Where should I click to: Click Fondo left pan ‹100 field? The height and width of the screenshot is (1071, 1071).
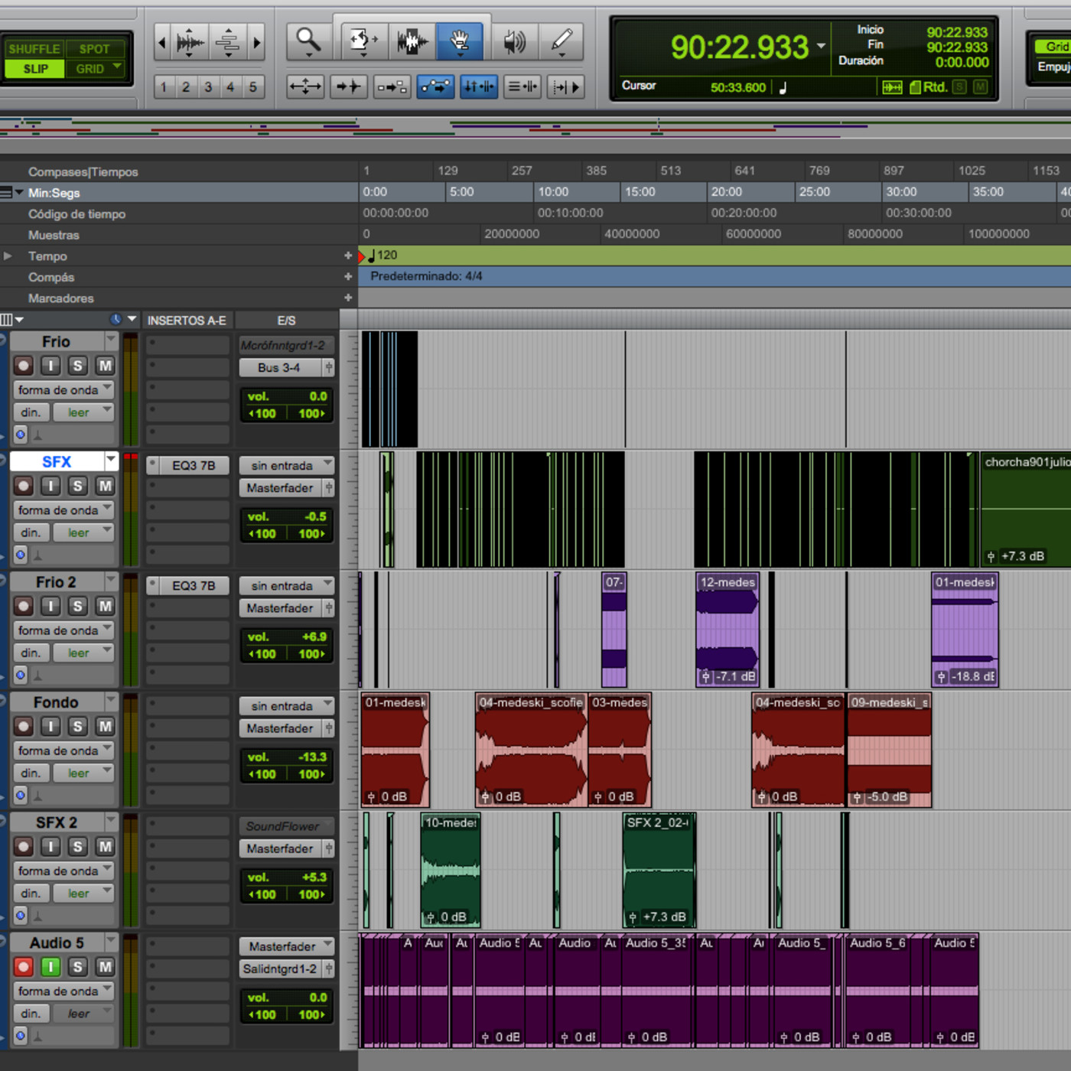[x=262, y=774]
